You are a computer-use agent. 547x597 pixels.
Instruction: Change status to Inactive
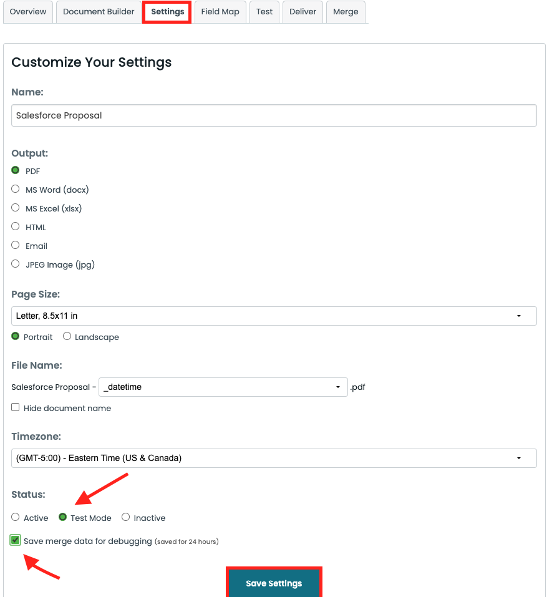coord(125,517)
